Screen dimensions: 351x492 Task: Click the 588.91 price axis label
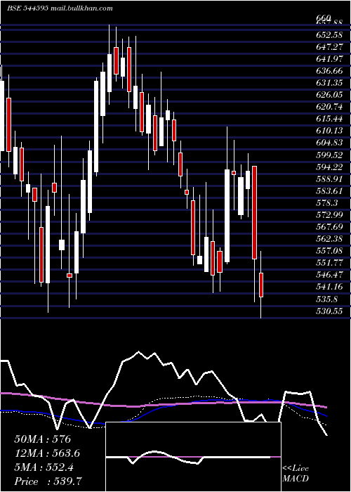click(329, 179)
